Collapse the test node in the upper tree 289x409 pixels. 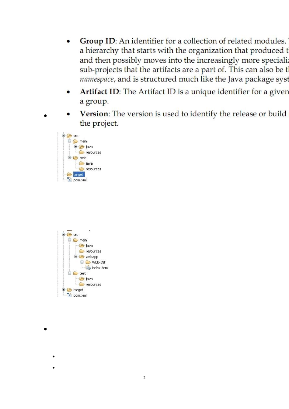pyautogui.click(x=69, y=158)
